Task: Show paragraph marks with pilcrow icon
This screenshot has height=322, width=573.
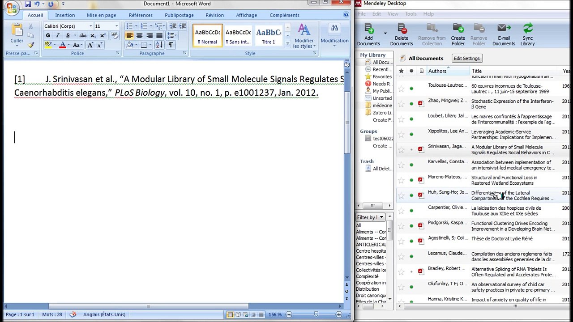Action: (171, 45)
